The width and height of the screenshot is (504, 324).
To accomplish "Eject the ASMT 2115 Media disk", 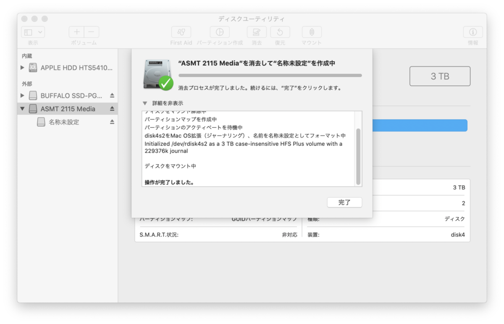I will click(112, 109).
